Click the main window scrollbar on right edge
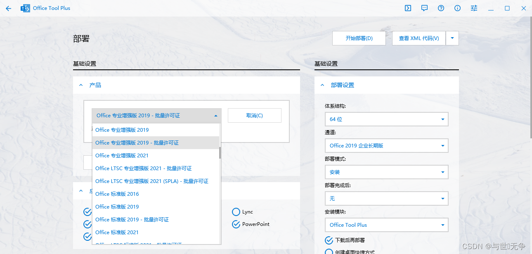This screenshot has width=532, height=254. tap(530, 78)
